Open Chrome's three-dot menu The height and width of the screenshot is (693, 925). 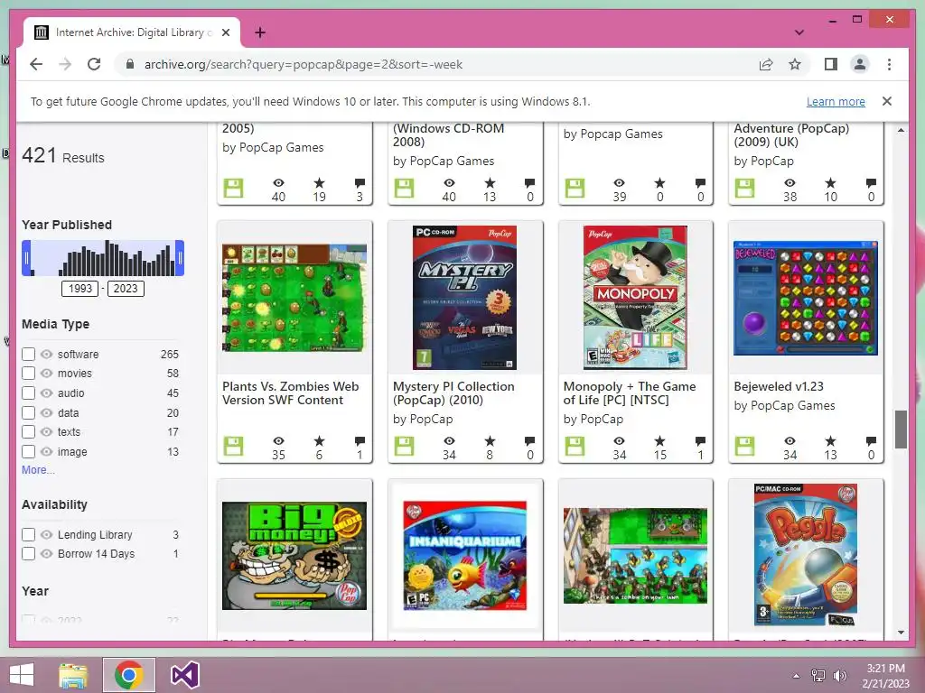point(889,64)
